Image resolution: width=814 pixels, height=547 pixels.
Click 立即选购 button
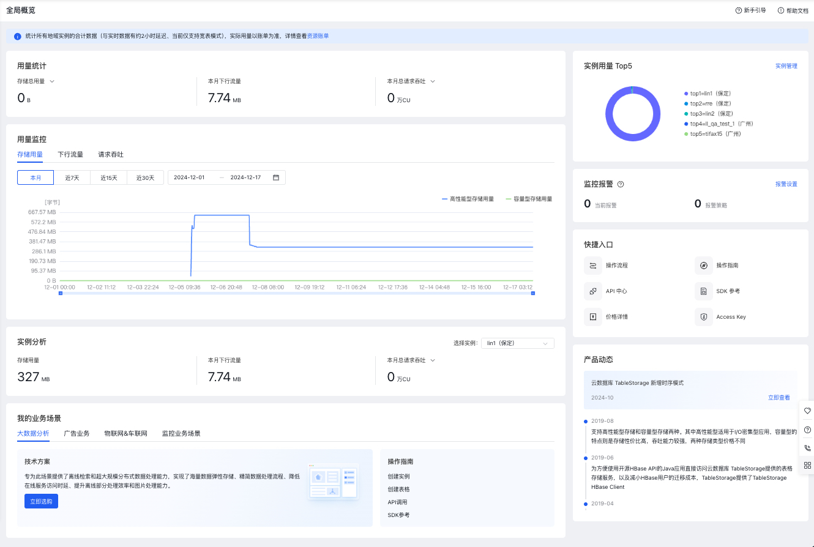(41, 501)
